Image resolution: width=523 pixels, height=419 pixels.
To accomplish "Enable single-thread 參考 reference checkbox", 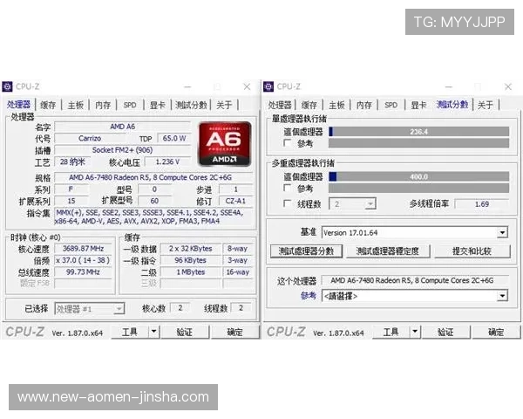I will pyautogui.click(x=287, y=143).
